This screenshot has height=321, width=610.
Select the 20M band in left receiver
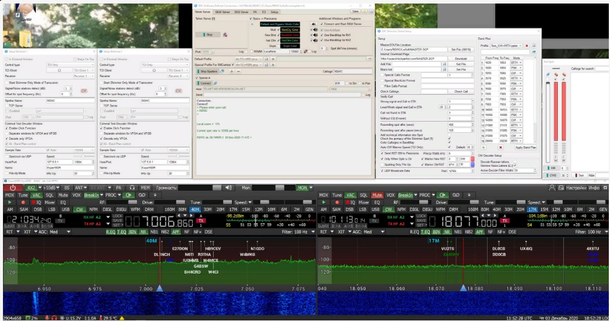pyautogui.click(x=220, y=209)
